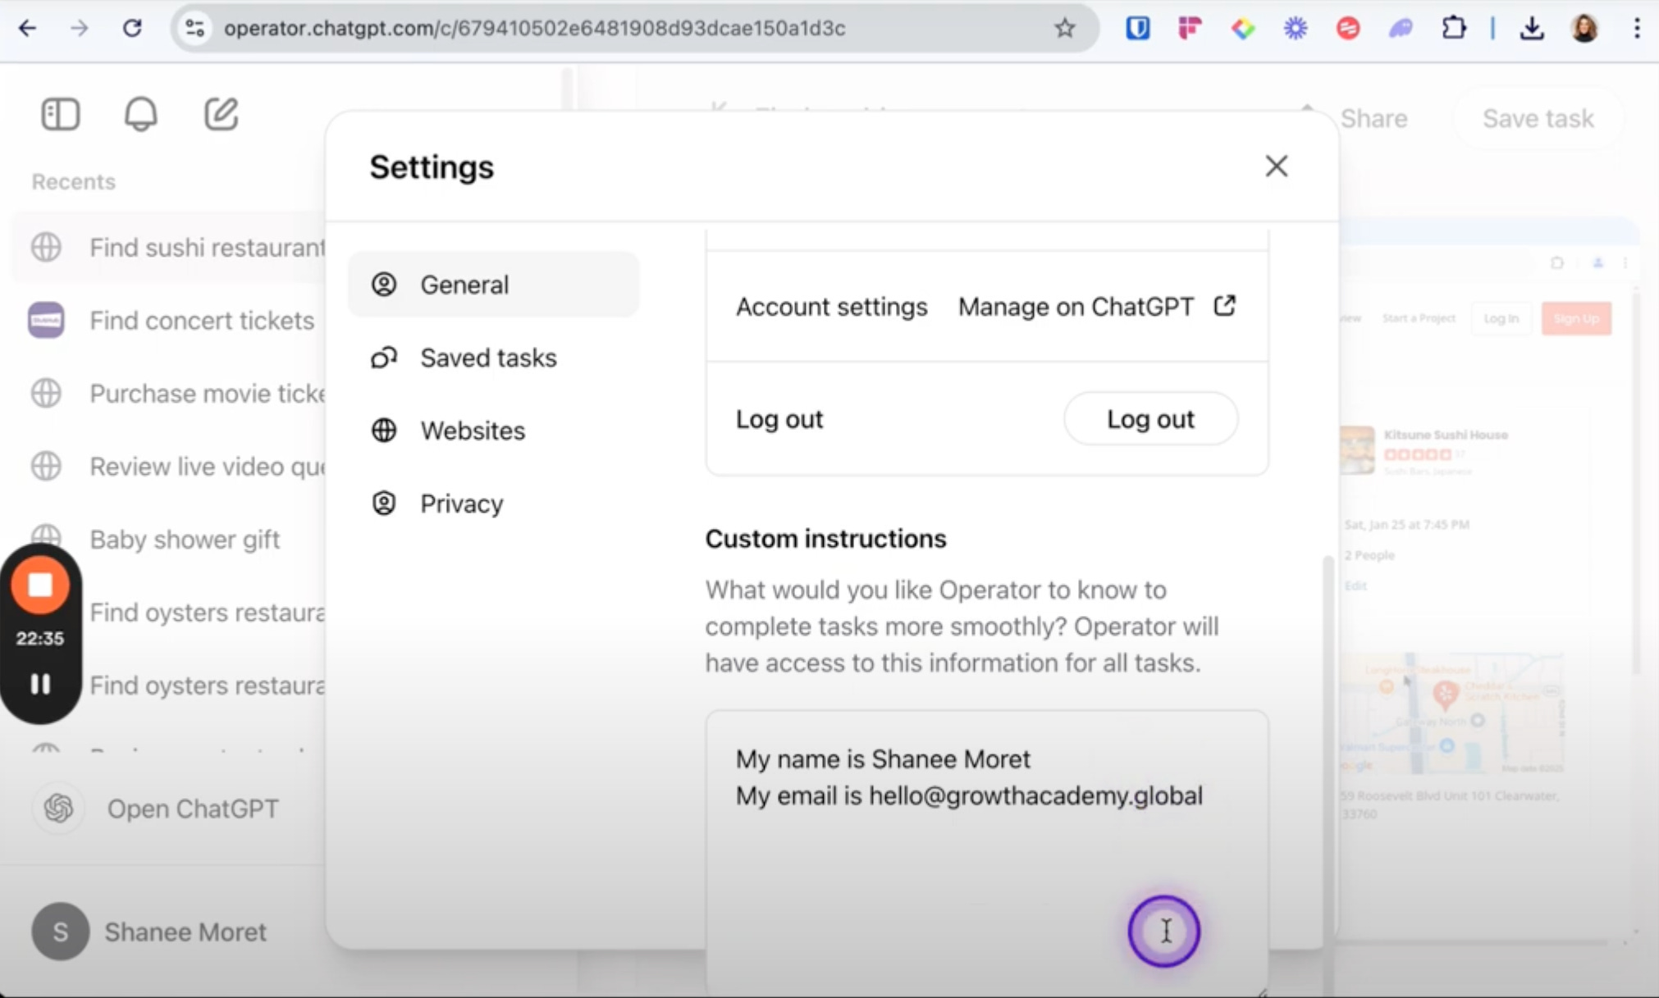This screenshot has width=1659, height=998.
Task: Select the General settings tab
Action: click(493, 285)
